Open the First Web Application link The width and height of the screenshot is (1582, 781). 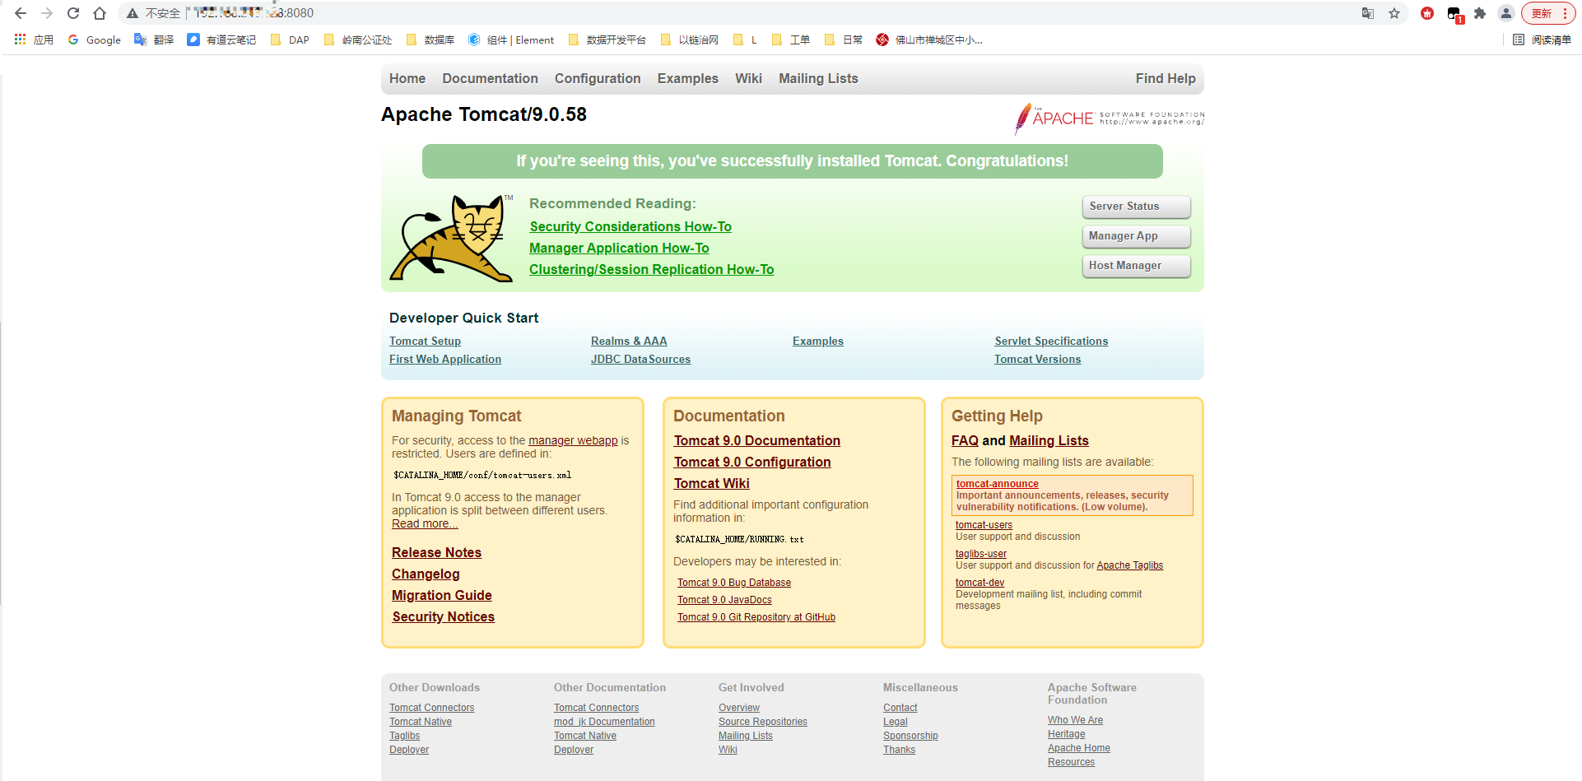tap(445, 360)
